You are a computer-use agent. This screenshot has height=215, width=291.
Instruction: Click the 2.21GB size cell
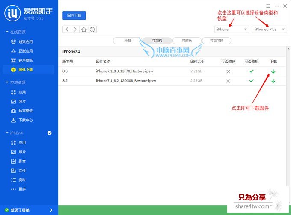(196, 71)
